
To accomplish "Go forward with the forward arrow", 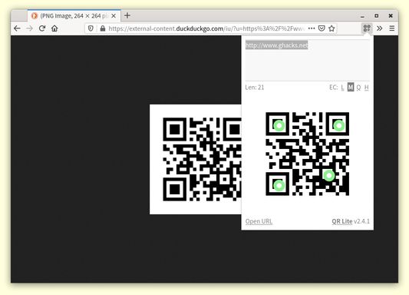I will [x=29, y=28].
